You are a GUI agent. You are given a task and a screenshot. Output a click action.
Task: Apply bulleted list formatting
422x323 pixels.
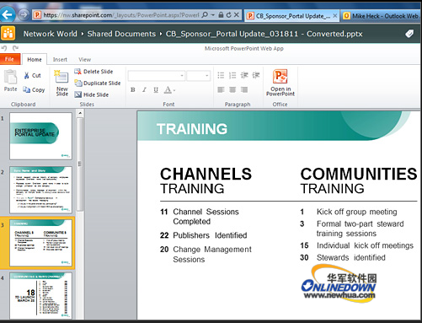click(x=221, y=75)
